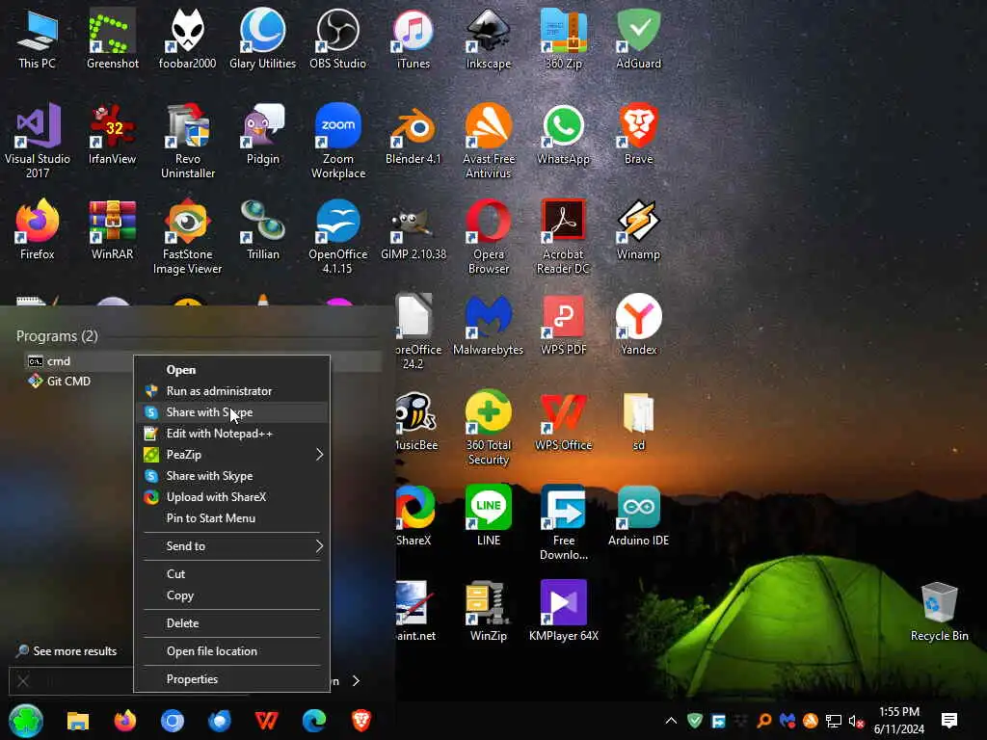
Task: Select Upload with ShareX
Action: pos(231,497)
